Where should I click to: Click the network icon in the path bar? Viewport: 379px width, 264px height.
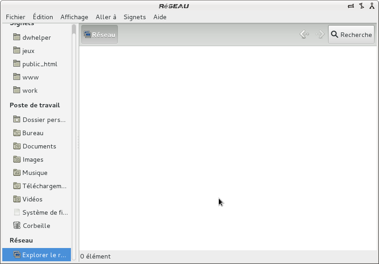[87, 34]
